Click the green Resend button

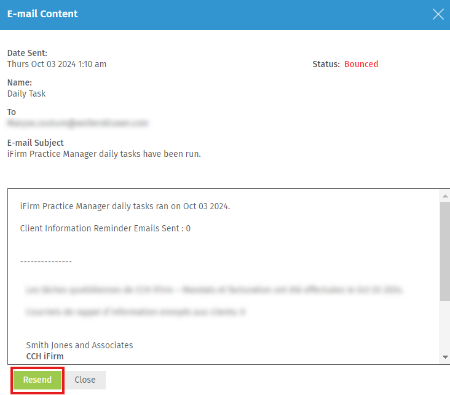coord(37,380)
